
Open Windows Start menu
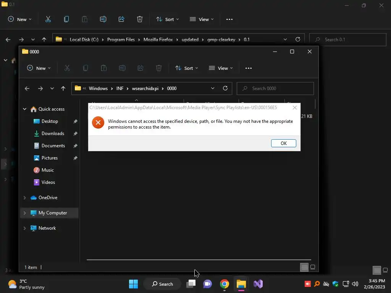point(133,284)
